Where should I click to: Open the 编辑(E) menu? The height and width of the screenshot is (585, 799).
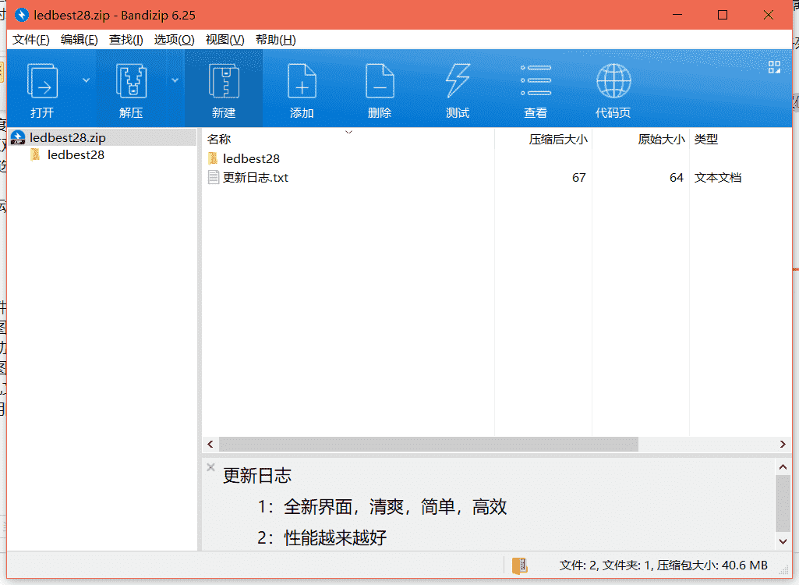[x=79, y=40]
